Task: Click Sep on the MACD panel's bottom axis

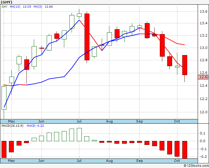Action: (x=140, y=161)
